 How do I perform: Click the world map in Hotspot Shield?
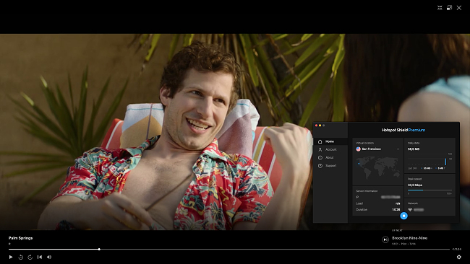[x=377, y=167]
